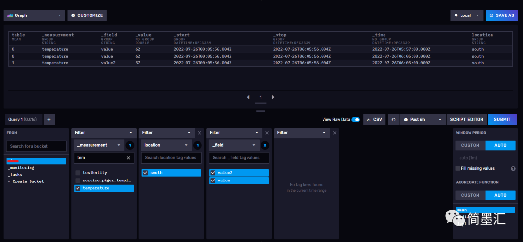Select CUSTOM aggregate function
Screen dimensions: 523x242
coord(470,195)
